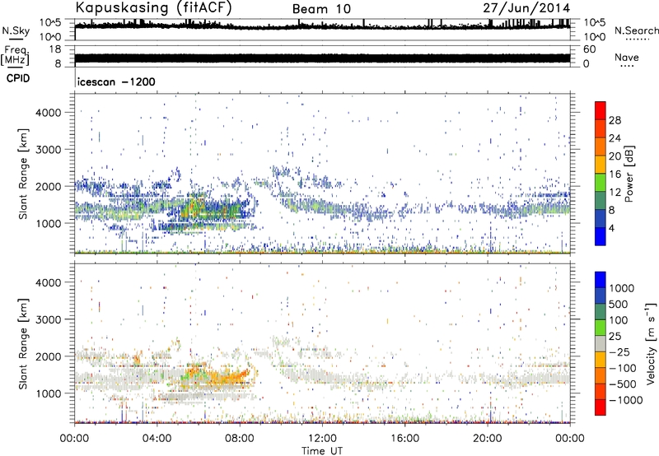
Task: Click the 1000 tick in velocity panel
Action: tap(49, 393)
